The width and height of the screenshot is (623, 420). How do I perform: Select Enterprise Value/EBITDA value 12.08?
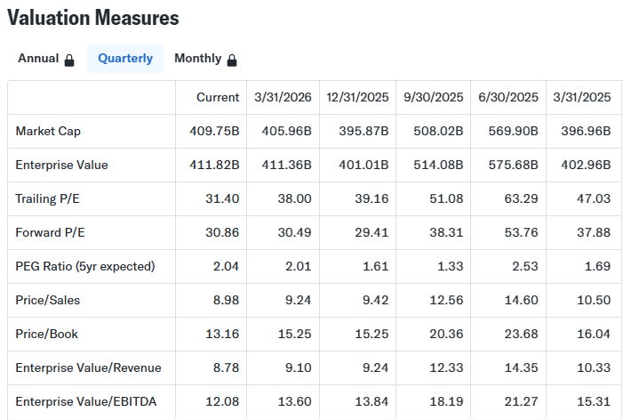click(222, 401)
